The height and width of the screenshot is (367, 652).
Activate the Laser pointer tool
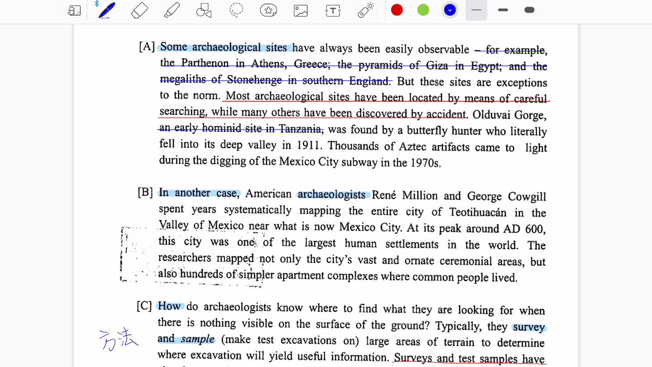pyautogui.click(x=365, y=10)
